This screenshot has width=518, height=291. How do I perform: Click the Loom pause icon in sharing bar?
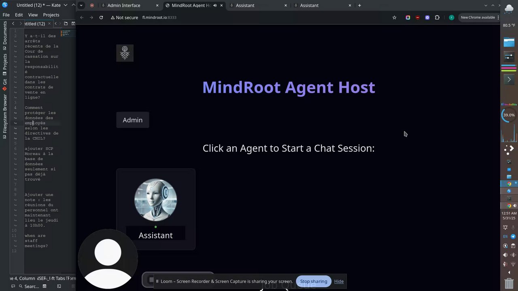[157, 281]
